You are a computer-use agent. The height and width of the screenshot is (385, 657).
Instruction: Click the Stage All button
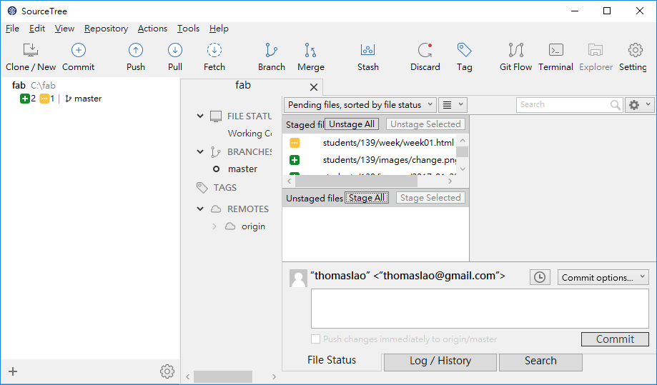[x=367, y=198]
